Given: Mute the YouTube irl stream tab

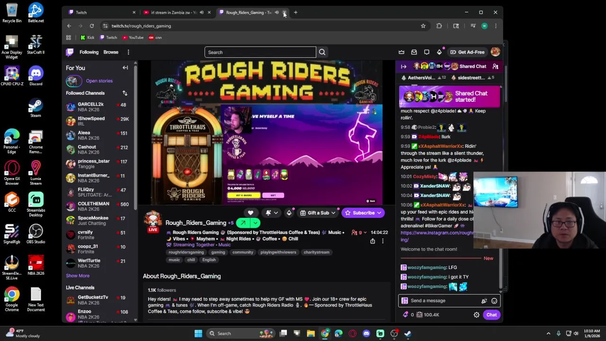Looking at the screenshot, I should (x=202, y=12).
